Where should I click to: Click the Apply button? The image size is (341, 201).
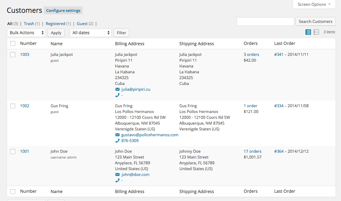[56, 33]
